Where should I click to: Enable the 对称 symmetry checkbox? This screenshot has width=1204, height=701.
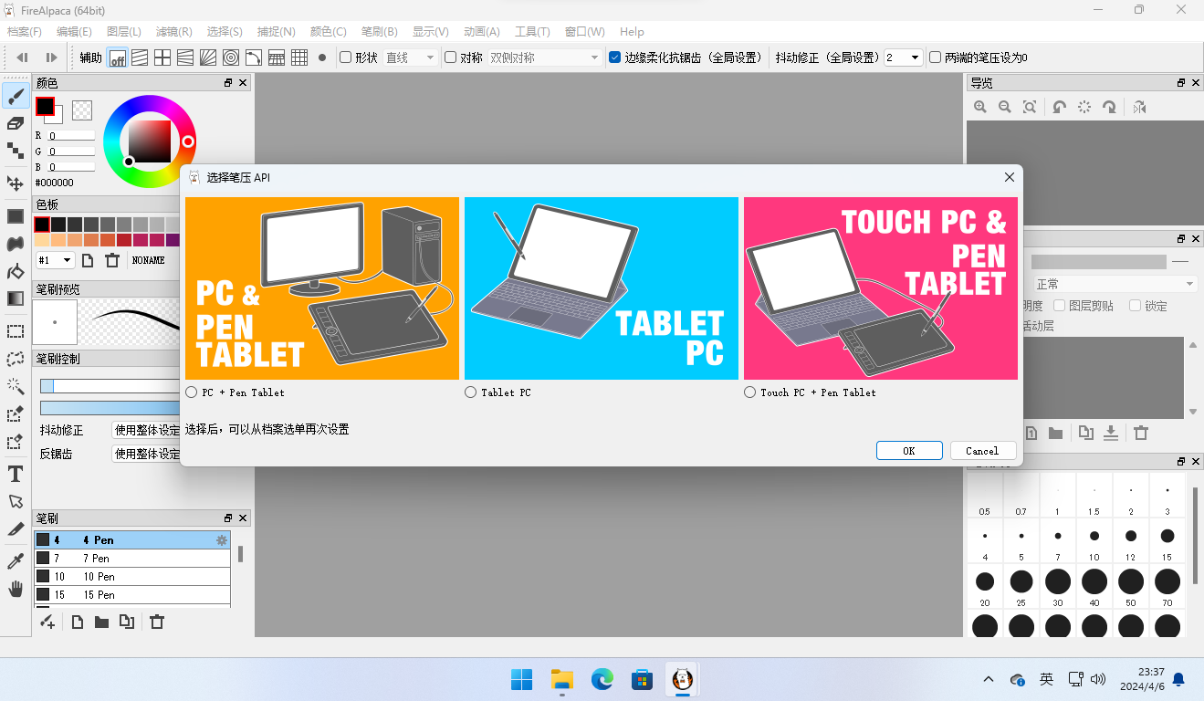450,58
